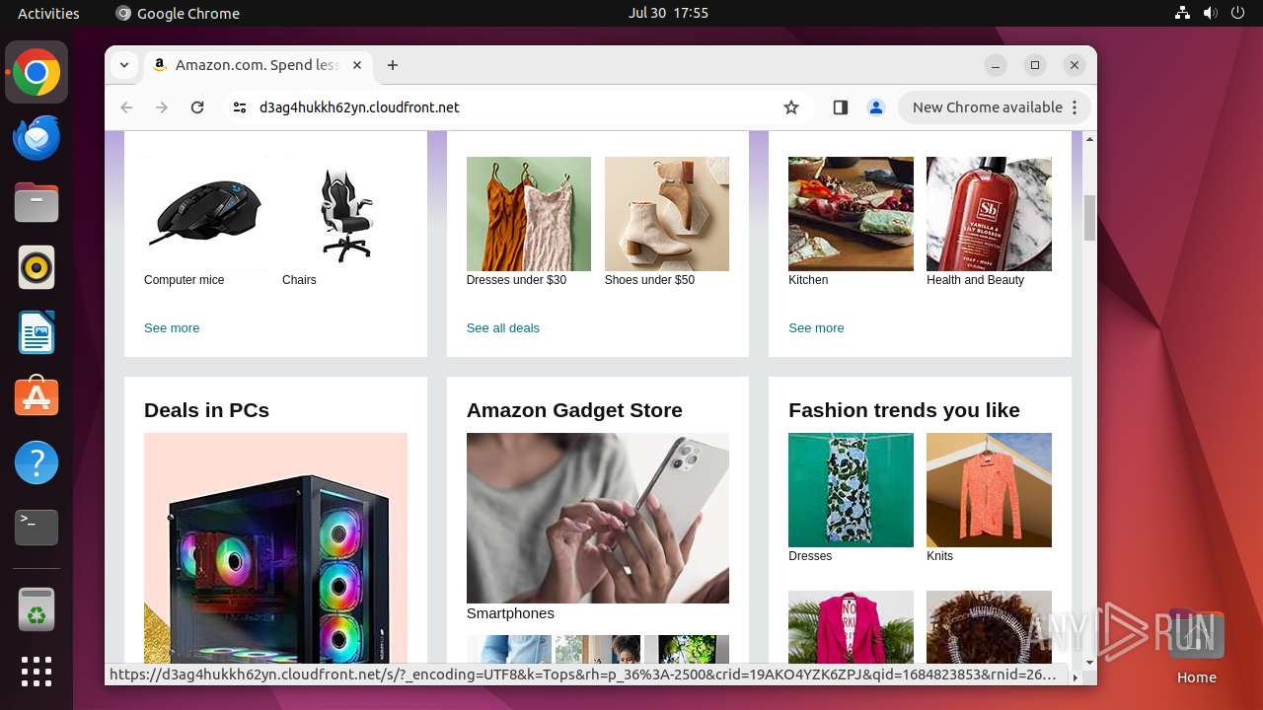The height and width of the screenshot is (710, 1263).
Task: Open the Trash icon in dock
Action: coord(37,610)
